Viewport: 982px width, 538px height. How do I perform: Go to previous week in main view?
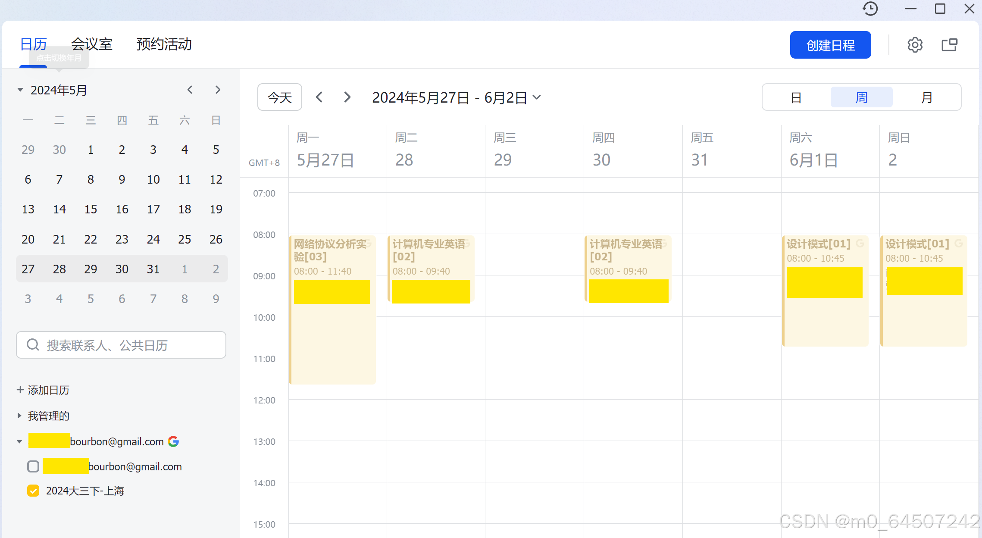pos(319,97)
